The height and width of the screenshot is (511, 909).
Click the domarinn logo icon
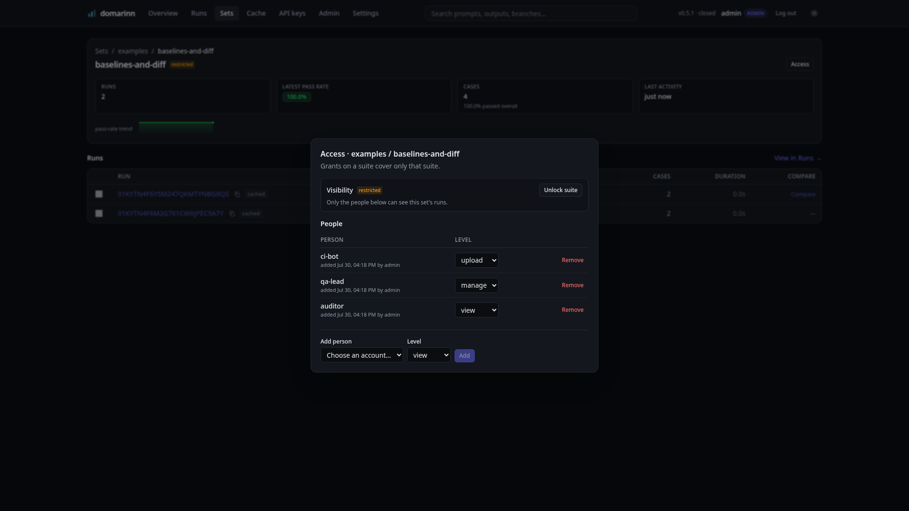(x=92, y=13)
